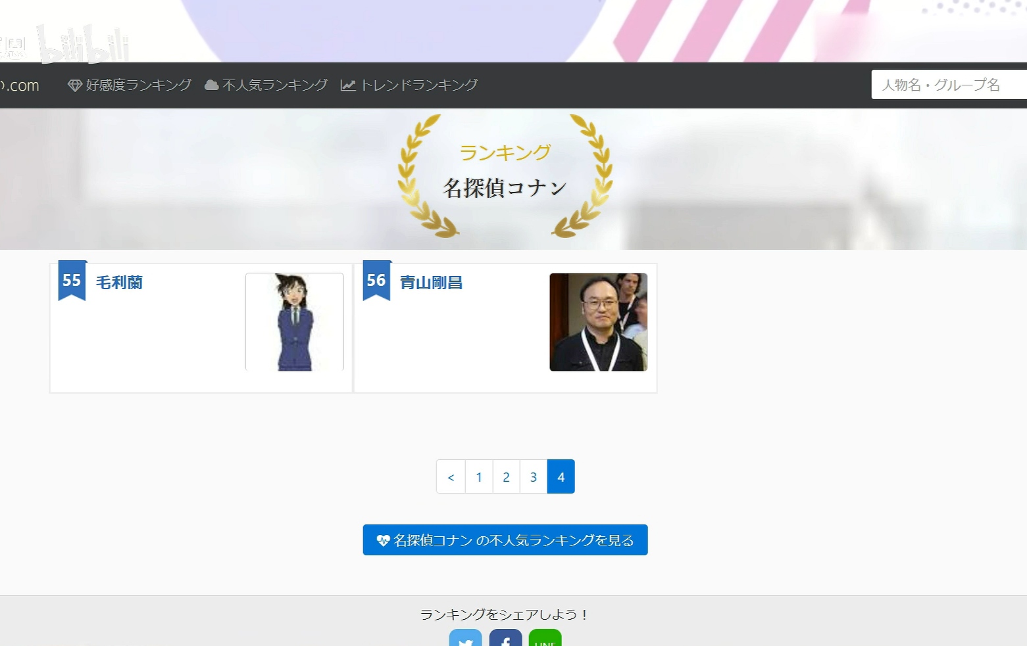Click the ランキングをシェアしよう！ text
This screenshot has height=646, width=1027.
pyautogui.click(x=505, y=614)
